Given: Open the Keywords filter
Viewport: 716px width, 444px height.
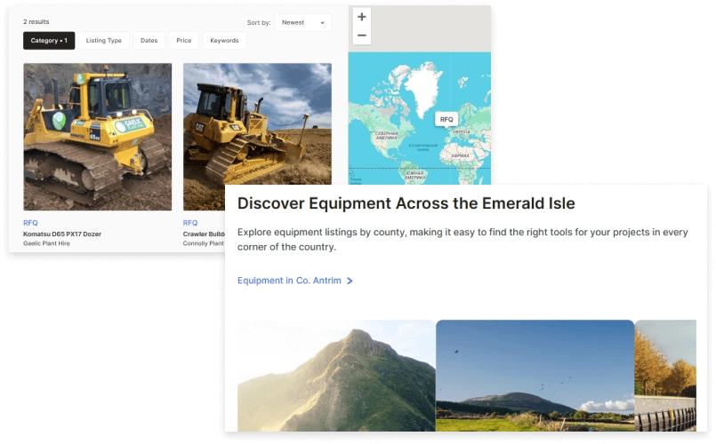Looking at the screenshot, I should click(x=224, y=41).
